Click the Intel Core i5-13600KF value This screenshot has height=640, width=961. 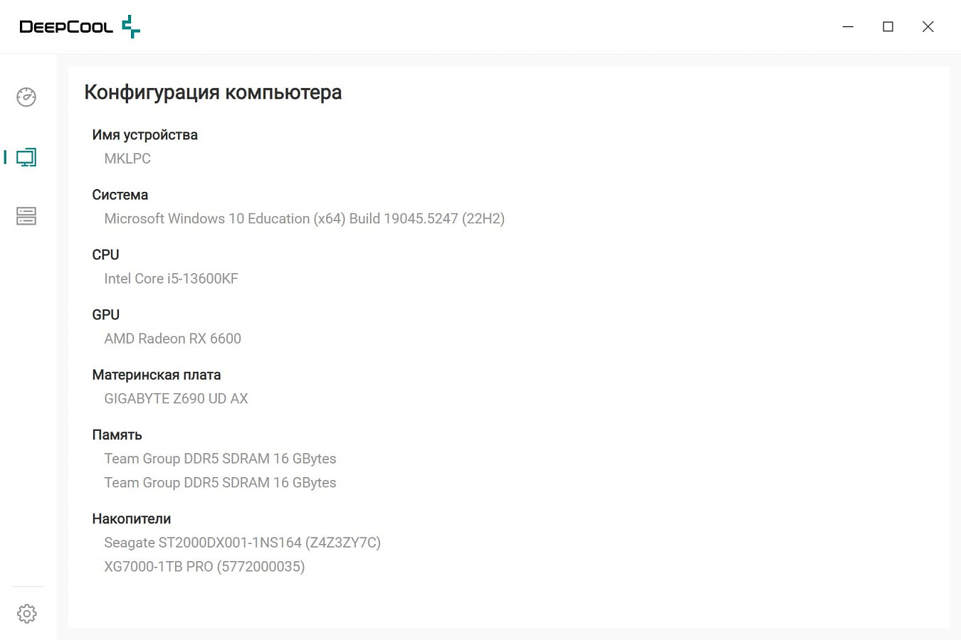(x=171, y=279)
